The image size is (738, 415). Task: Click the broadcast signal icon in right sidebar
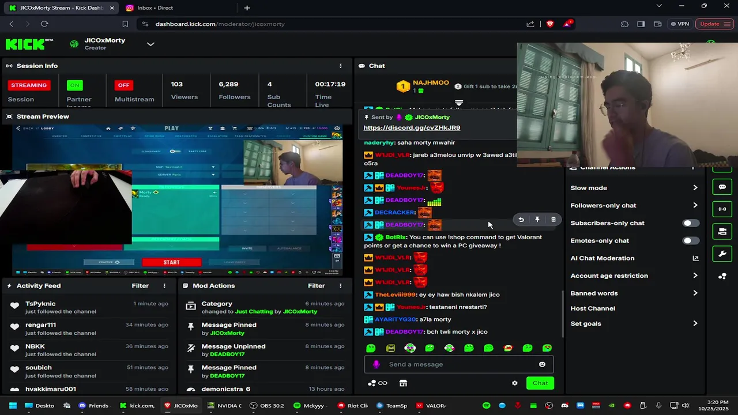(x=722, y=209)
